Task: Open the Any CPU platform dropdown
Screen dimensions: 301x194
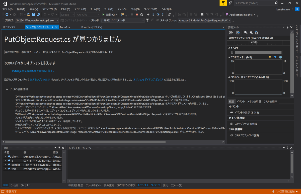Action: 88,15
